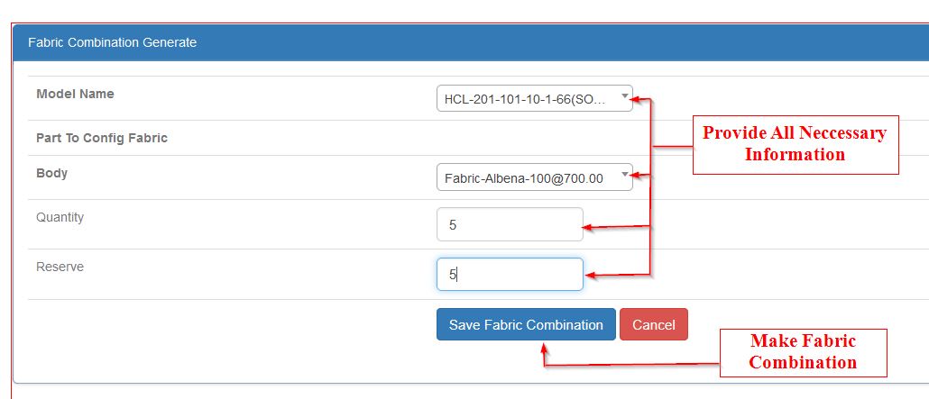Click the Fabric-Albena-100@700.00 selected value
The image size is (929, 399).
524,178
